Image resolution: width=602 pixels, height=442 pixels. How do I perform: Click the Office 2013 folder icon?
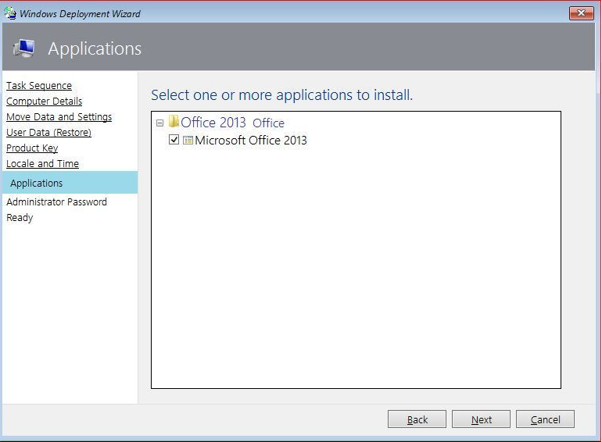tap(174, 122)
